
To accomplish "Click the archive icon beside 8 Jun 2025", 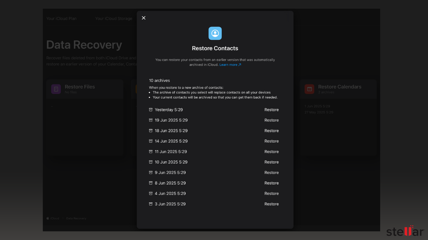I will [151, 183].
